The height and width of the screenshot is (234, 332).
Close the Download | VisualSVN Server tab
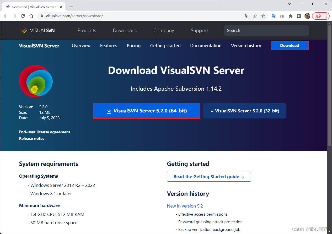tap(61, 7)
